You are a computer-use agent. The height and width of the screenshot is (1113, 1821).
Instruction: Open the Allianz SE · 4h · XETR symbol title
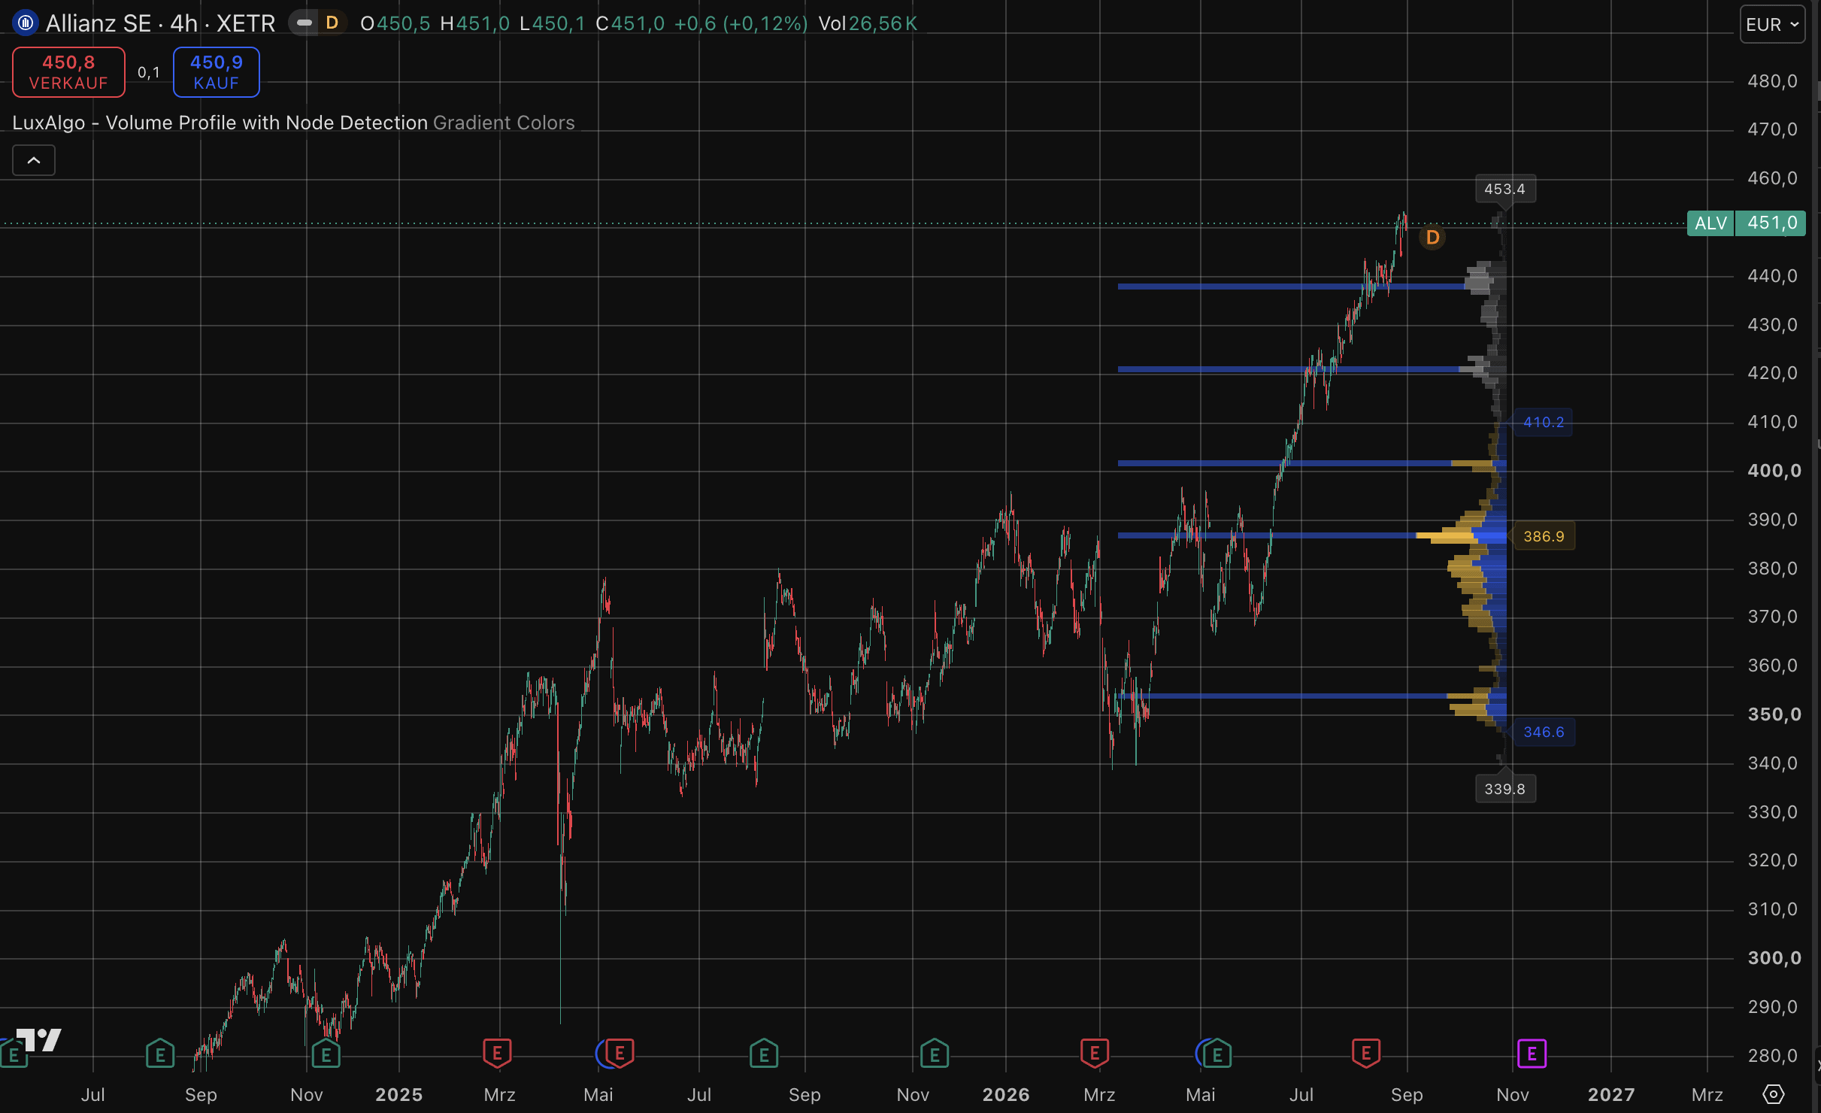(x=160, y=23)
